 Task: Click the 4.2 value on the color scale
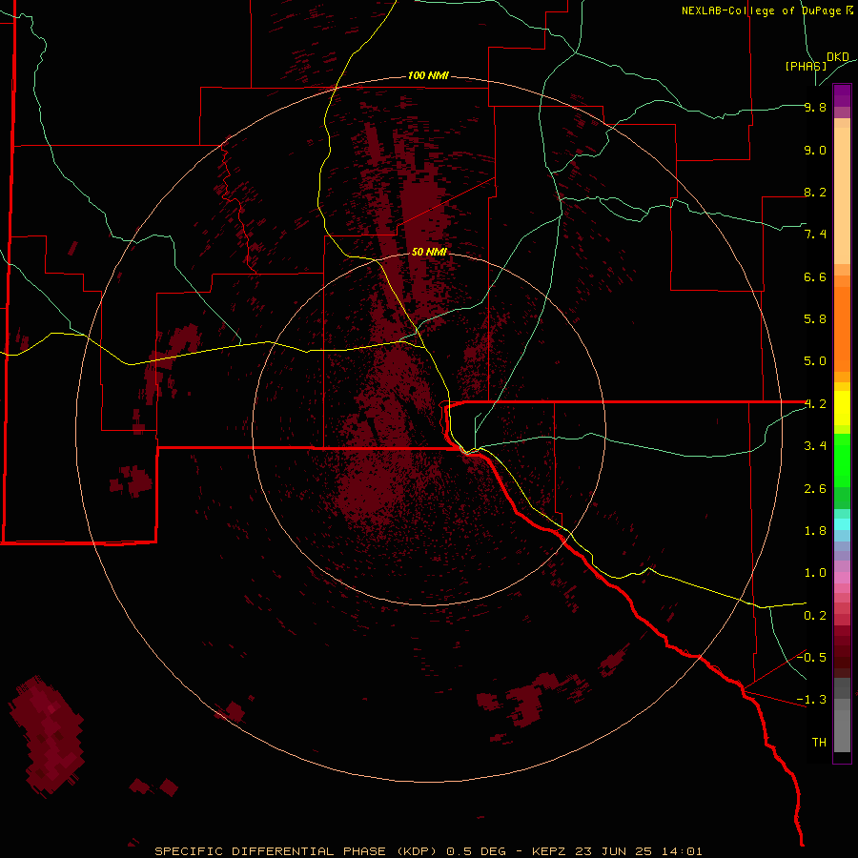tap(815, 404)
